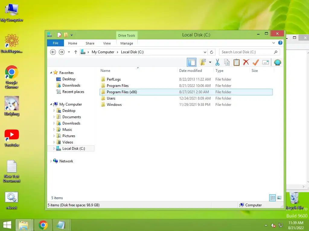The width and height of the screenshot is (309, 231).
Task: Open Customize Quick Access Toolbar dropdown
Action: 72,35
